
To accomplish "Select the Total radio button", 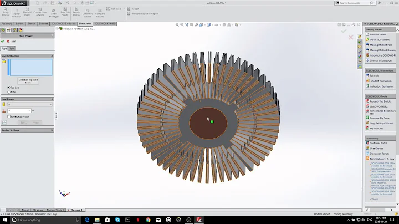I will (9, 92).
